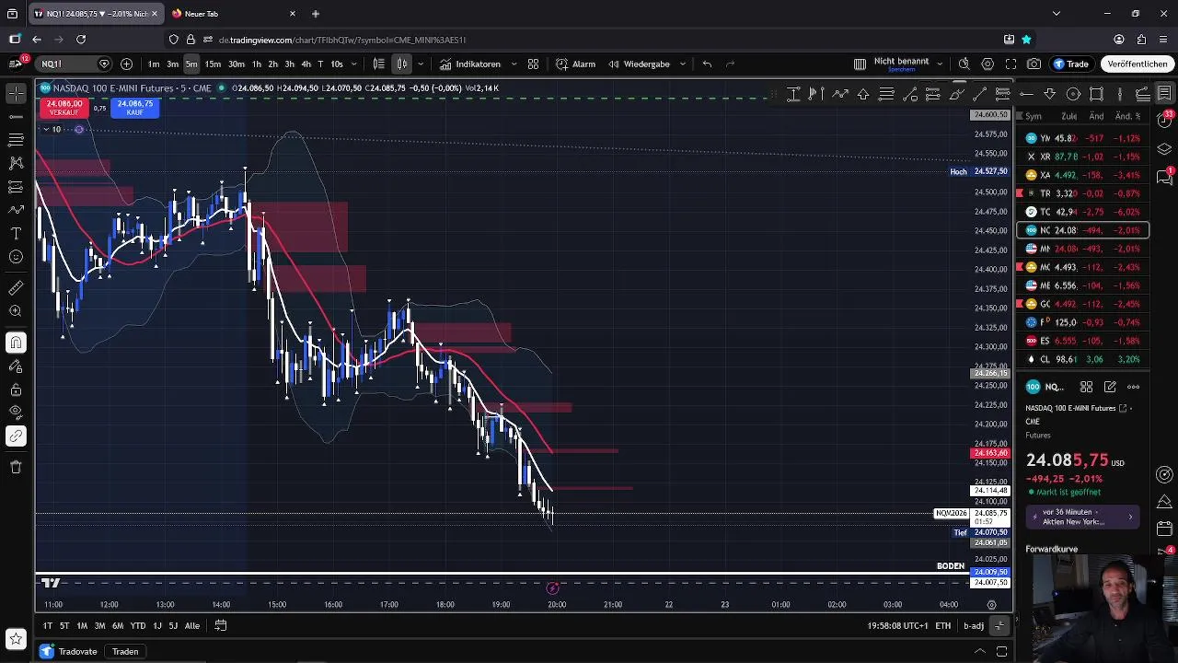Open indicator templates grid
The width and height of the screenshot is (1178, 663).
(x=533, y=64)
